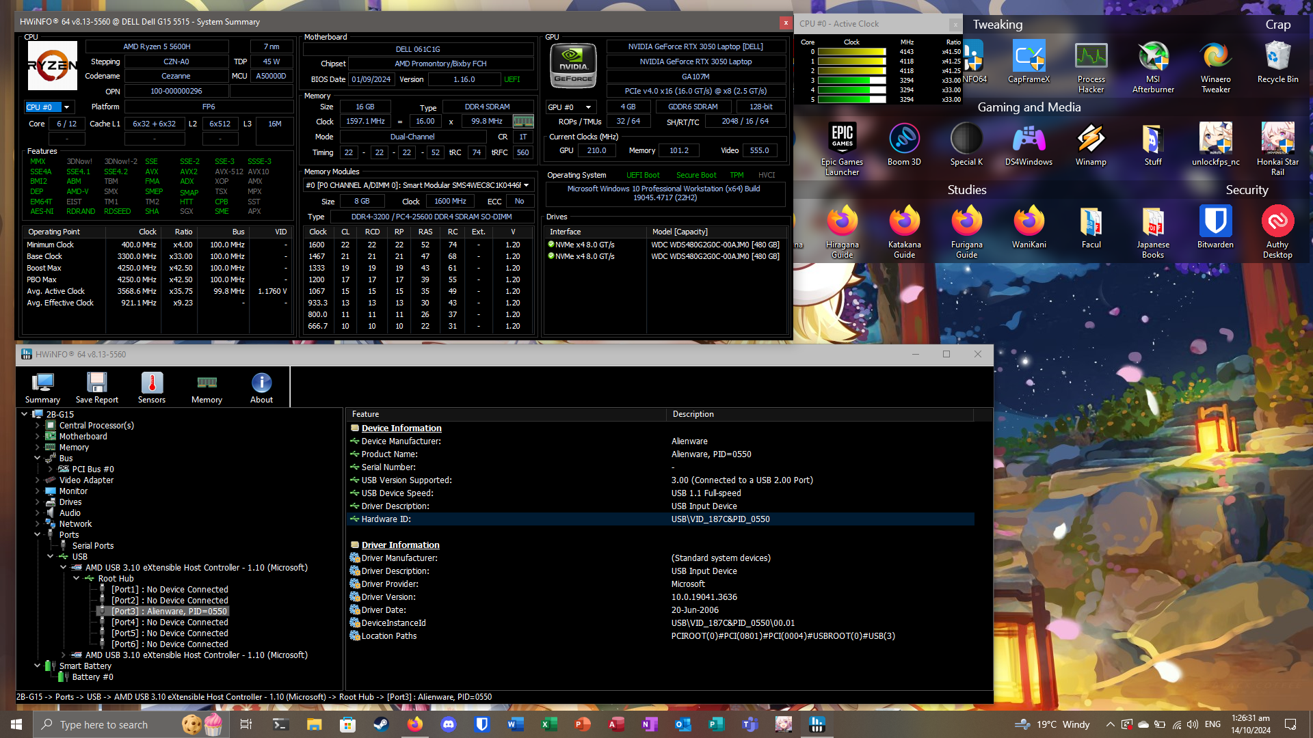1313x738 pixels.
Task: Open Hiragana Guide shortcut
Action: (x=842, y=232)
